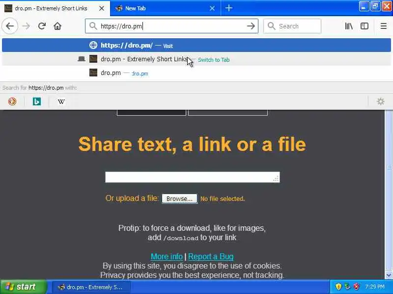Switch to the New Tab tab
393x294 pixels.
point(166,8)
